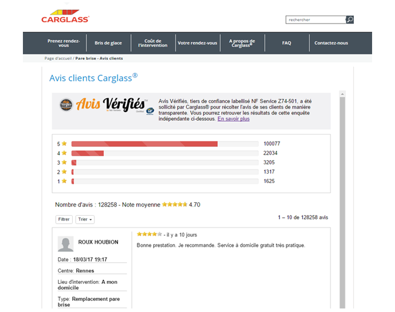
Task: Click the NF certification badge
Action: pyautogui.click(x=150, y=111)
